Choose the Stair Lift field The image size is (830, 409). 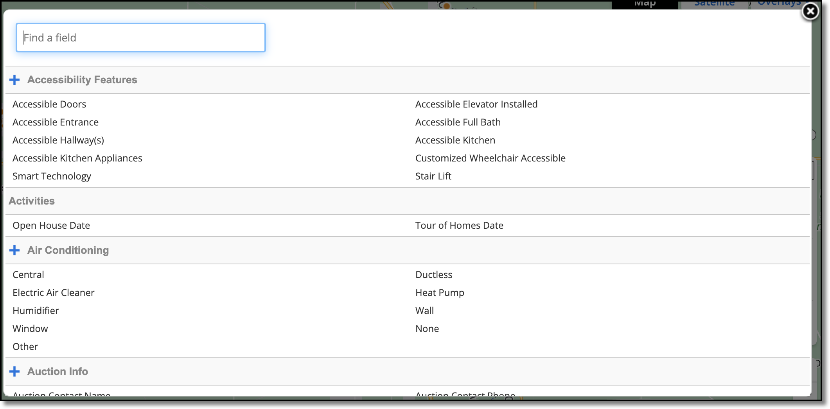pos(433,176)
